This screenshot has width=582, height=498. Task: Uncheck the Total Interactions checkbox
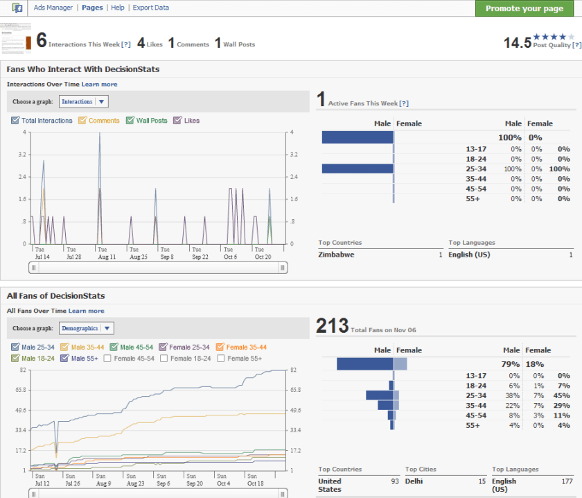click(15, 121)
